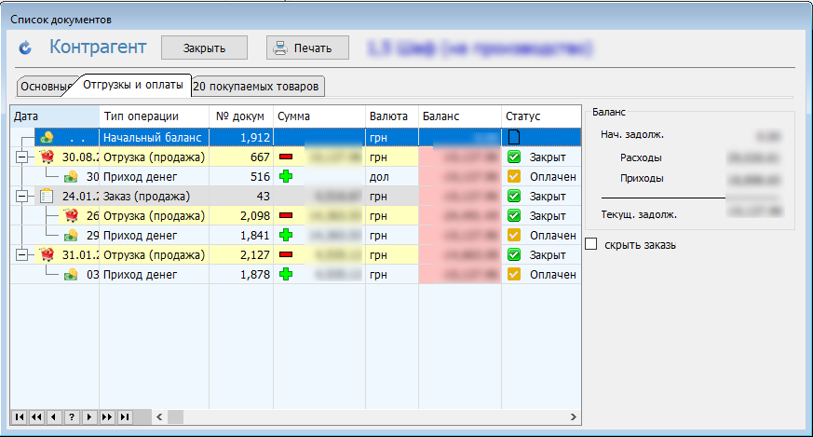813x437 pixels.
Task: Click the question mark navigator button
Action: point(72,417)
